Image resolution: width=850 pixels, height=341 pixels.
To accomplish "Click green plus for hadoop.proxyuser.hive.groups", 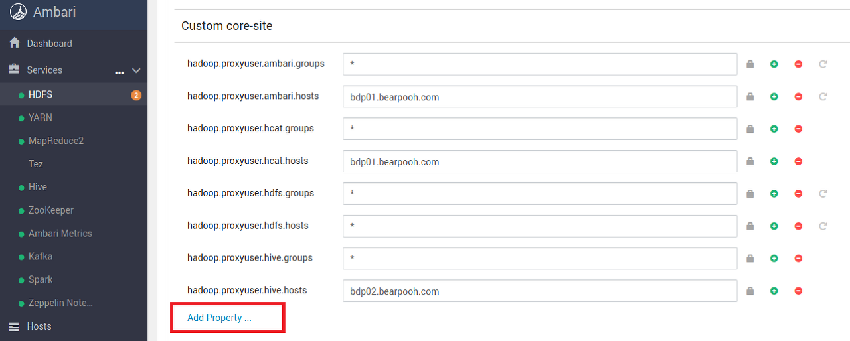I will [774, 258].
